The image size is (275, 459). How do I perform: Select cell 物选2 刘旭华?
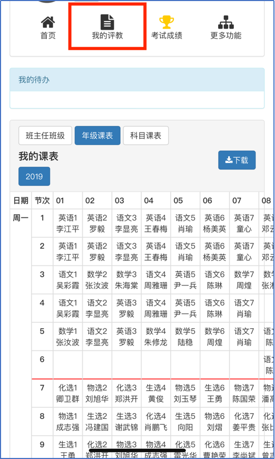pyautogui.click(x=97, y=393)
